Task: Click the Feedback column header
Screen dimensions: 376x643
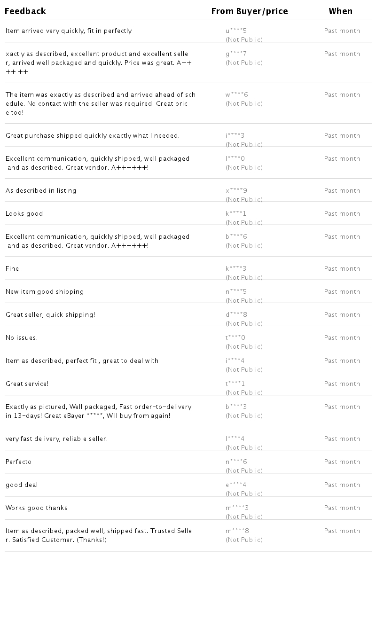Action: click(25, 11)
